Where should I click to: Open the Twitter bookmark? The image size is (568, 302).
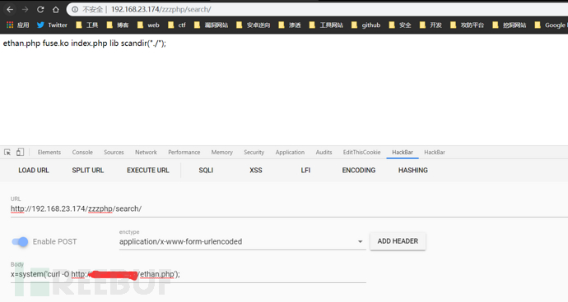tap(53, 25)
